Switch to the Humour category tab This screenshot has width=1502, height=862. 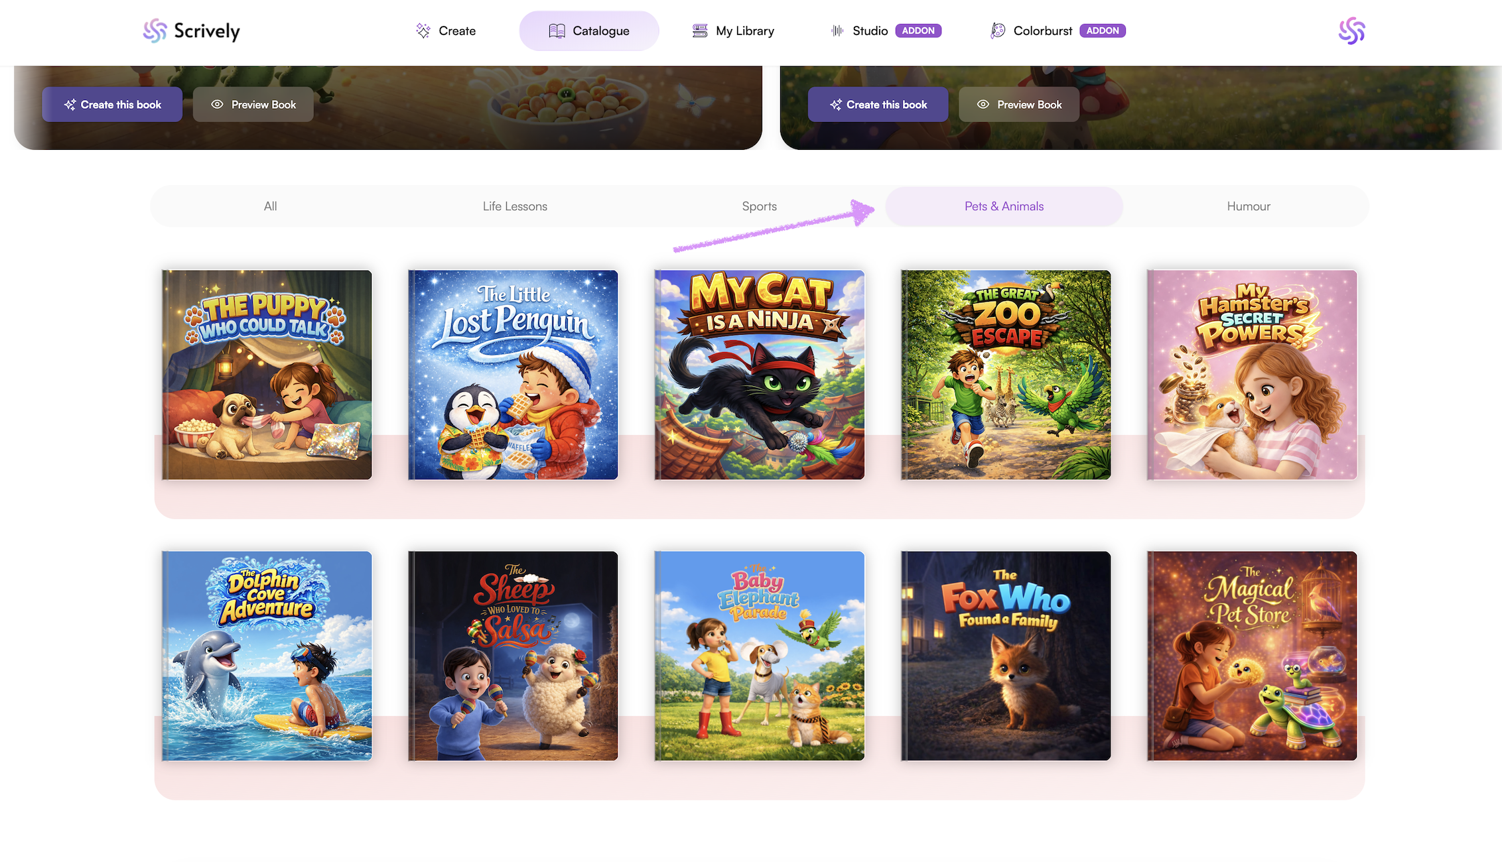click(1248, 206)
